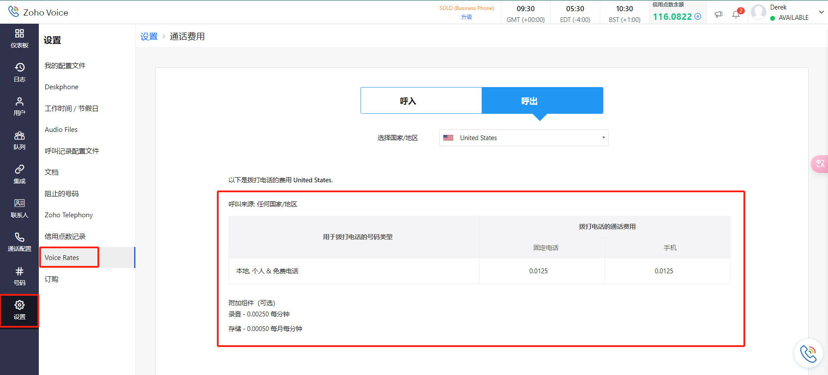828x375 pixels.
Task: Open the Contacts (联系人) sidebar icon
Action: click(19, 208)
